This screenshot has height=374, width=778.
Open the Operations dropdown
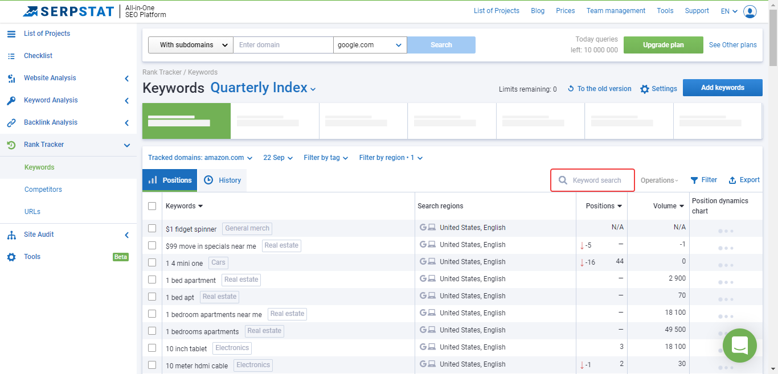pyautogui.click(x=660, y=180)
